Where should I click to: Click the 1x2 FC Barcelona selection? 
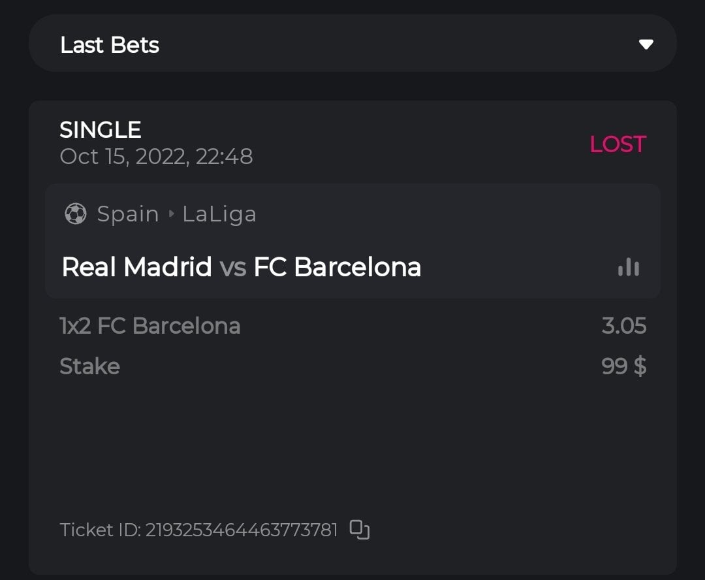150,325
